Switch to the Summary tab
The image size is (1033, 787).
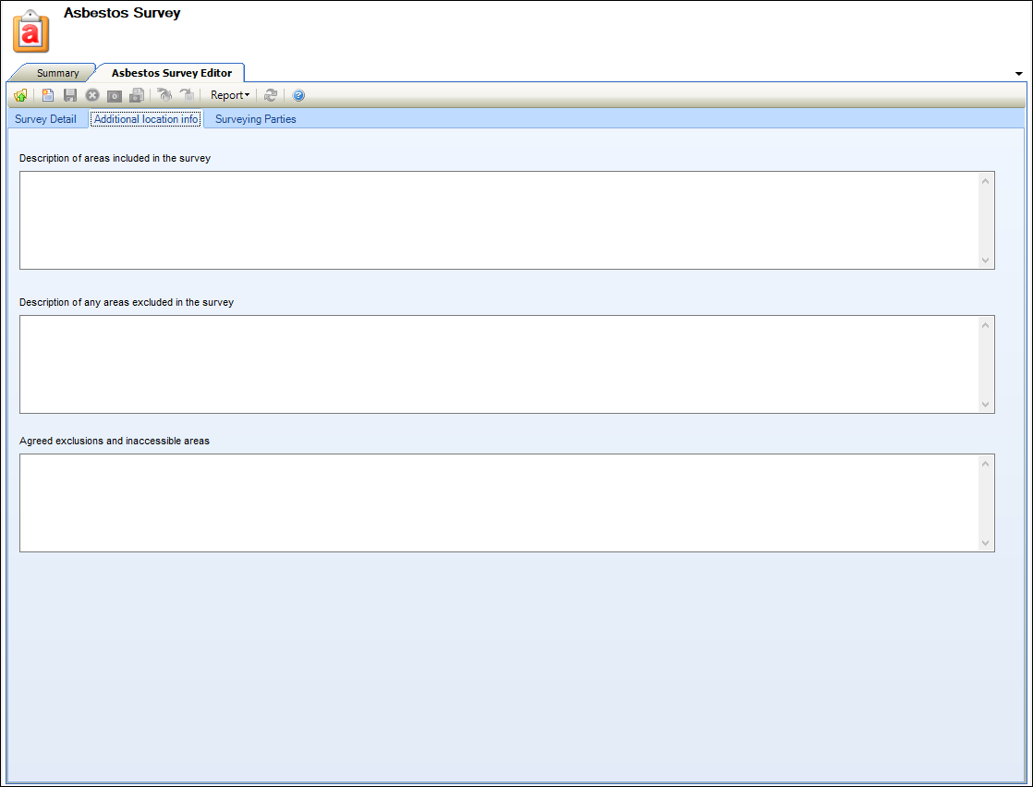pos(57,73)
